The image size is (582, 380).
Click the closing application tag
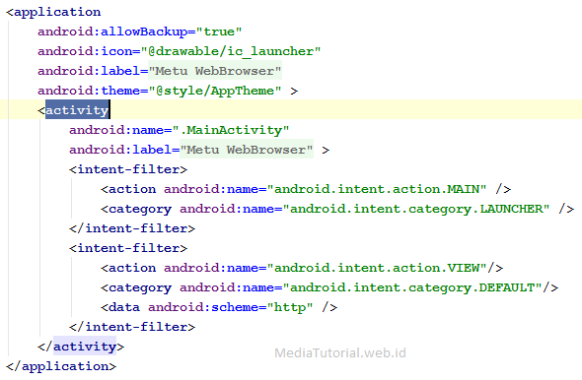61,366
